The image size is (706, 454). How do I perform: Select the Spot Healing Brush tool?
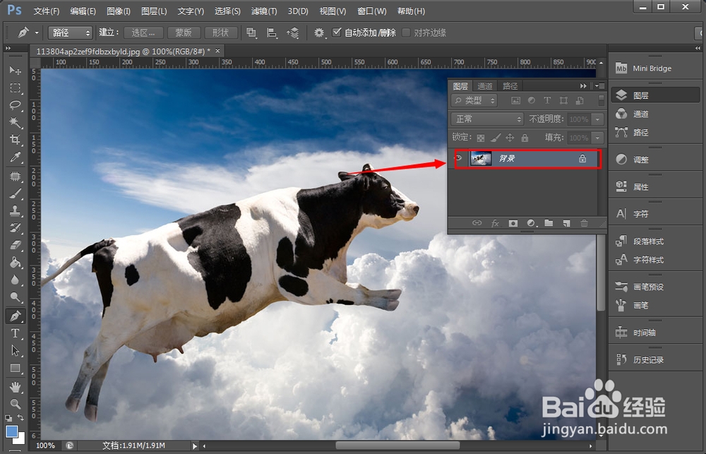click(x=16, y=176)
